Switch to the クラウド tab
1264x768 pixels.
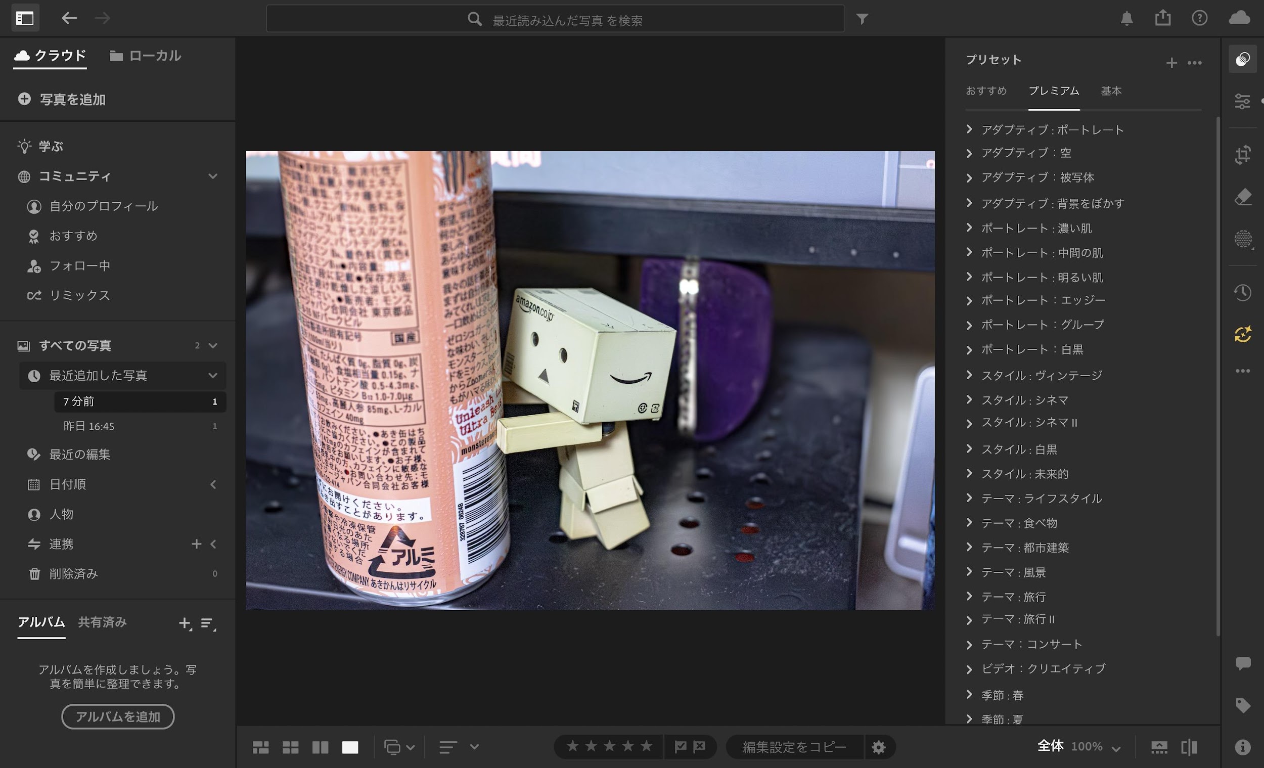point(50,56)
